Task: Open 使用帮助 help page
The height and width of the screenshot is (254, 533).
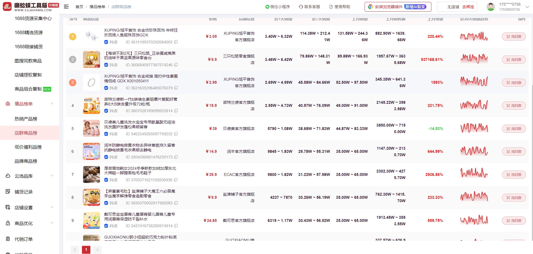Action: click(340, 7)
